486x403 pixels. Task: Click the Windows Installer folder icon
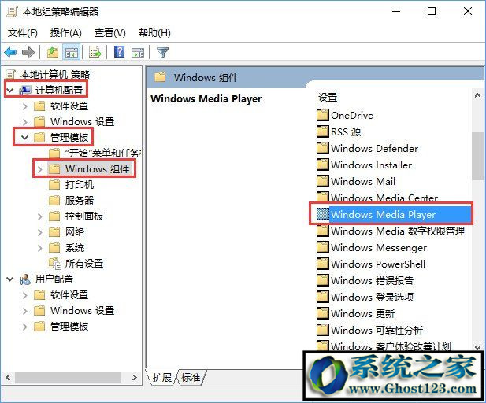point(322,165)
